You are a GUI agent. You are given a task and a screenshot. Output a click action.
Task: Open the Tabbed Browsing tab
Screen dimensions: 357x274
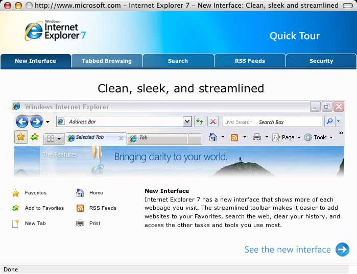[107, 61]
